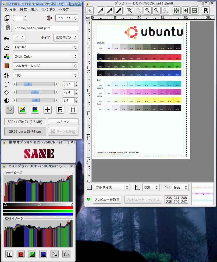Screen dimensions: 217x262
Task: Click the scanned page preview image
Action: click(x=141, y=90)
